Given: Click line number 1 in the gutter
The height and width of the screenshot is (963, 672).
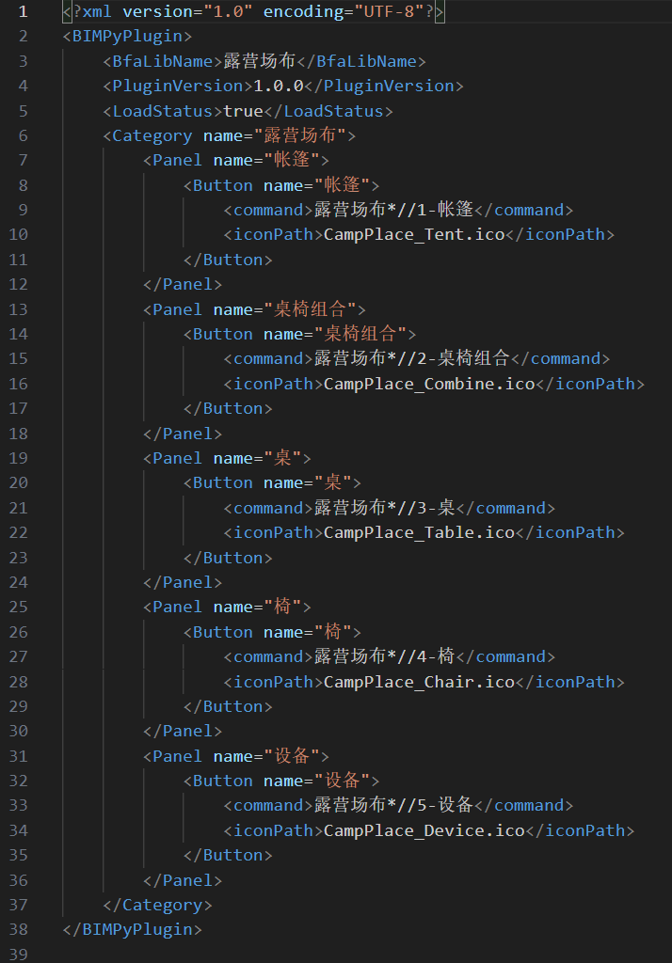Looking at the screenshot, I should click(x=23, y=12).
